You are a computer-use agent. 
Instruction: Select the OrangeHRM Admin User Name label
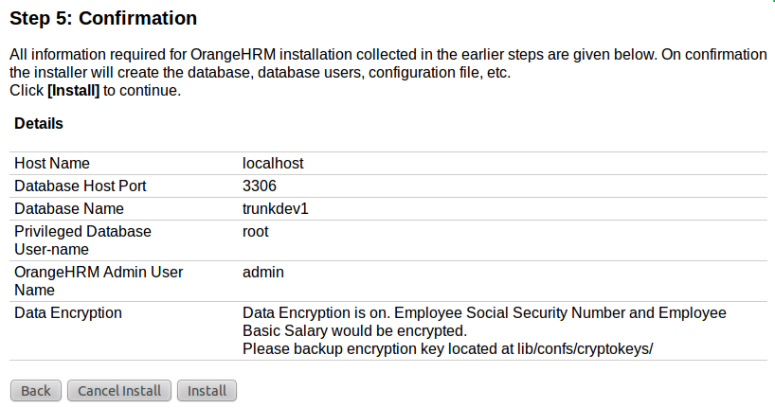(x=99, y=281)
